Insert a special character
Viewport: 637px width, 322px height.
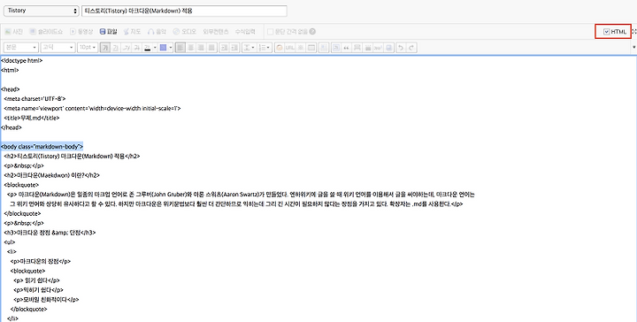(x=301, y=48)
